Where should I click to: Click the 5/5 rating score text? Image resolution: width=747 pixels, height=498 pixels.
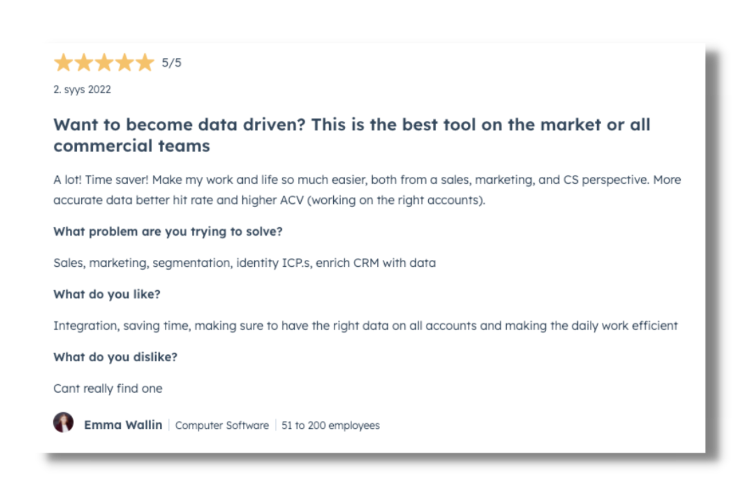(171, 63)
